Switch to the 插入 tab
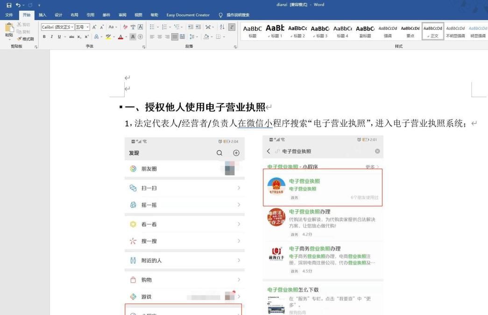488x315 pixels. click(42, 15)
